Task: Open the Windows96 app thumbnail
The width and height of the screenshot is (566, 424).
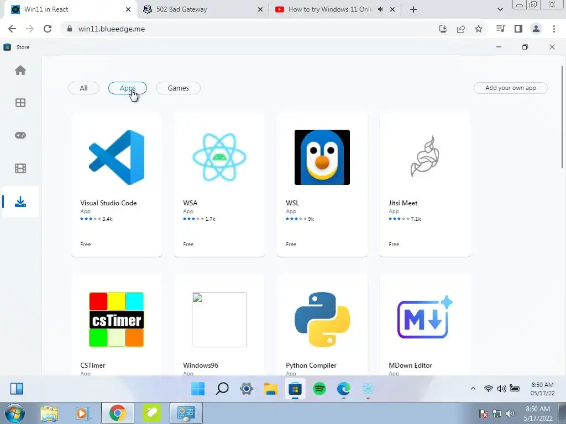Action: (219, 320)
